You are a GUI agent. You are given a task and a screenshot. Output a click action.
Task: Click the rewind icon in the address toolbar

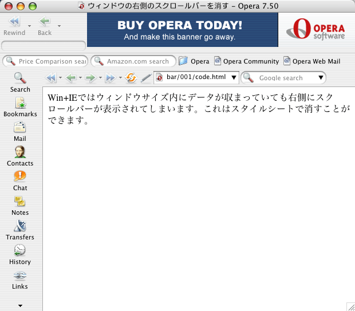(51, 78)
